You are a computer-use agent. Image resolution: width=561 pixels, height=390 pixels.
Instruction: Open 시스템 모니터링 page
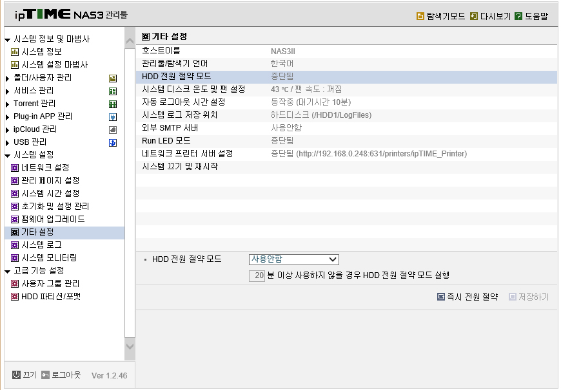coord(49,258)
